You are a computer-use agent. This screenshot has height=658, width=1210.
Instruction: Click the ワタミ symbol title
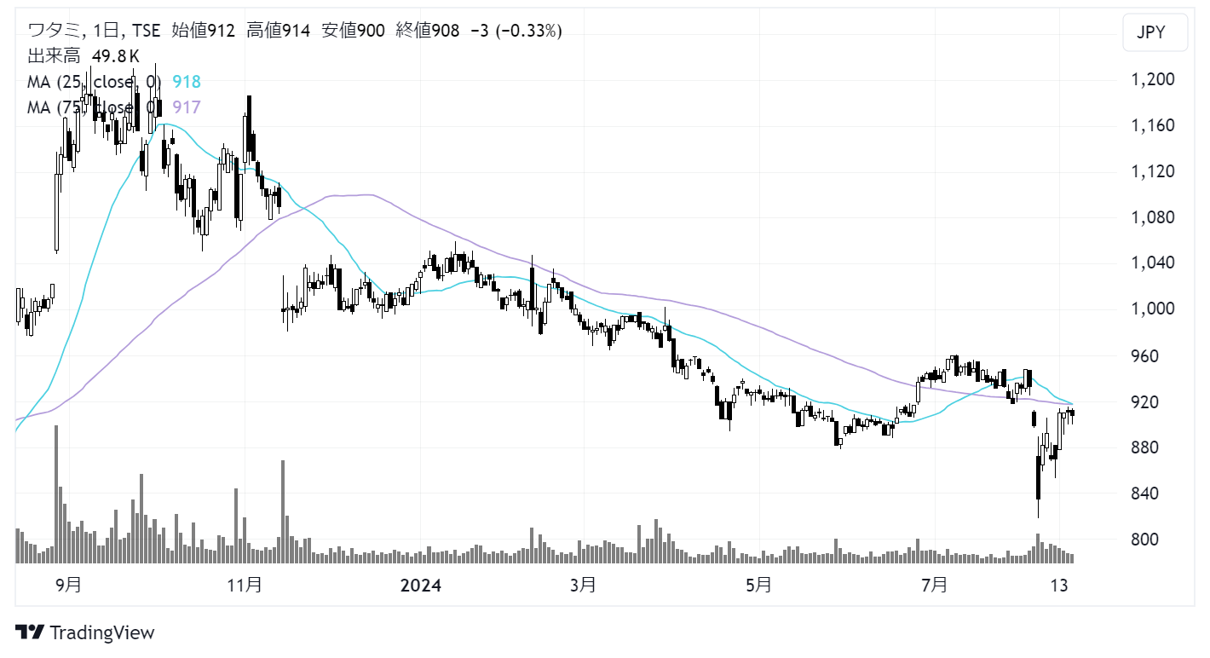[55, 32]
